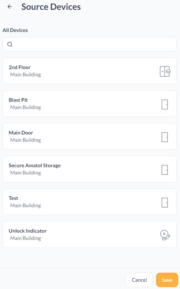
Task: Click Main Building under Blast Pit
Action: click(x=25, y=107)
